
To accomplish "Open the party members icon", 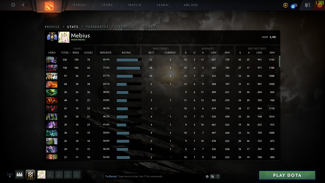I will [19, 174].
